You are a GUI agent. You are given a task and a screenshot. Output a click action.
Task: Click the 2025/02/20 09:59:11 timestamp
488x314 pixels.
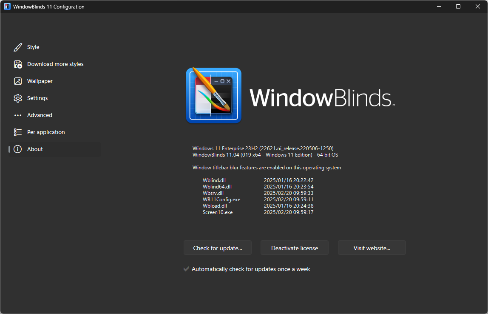289,200
